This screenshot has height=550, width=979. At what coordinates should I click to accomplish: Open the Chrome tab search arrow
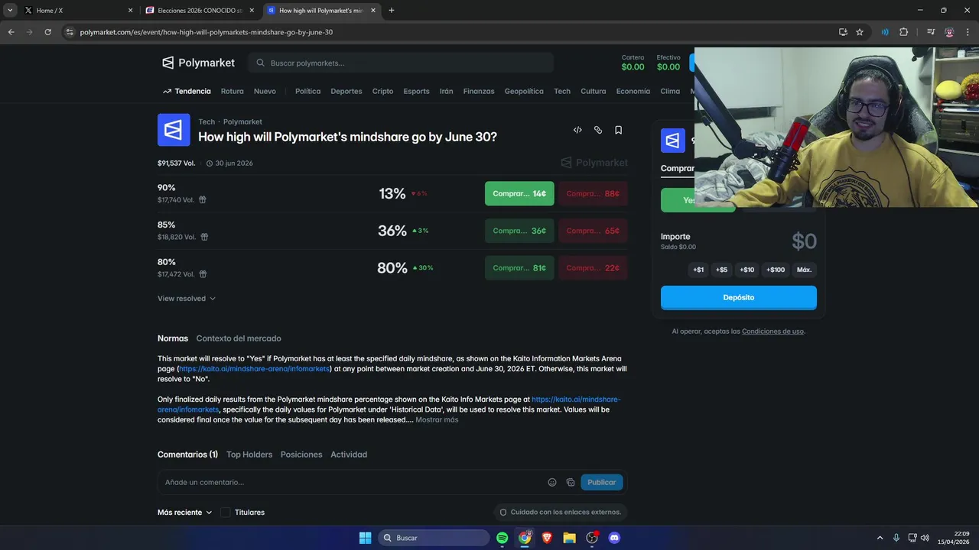(10, 10)
